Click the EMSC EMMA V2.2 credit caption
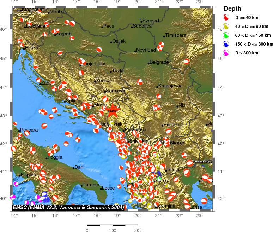The height and width of the screenshot is (232, 273). tap(68, 207)
